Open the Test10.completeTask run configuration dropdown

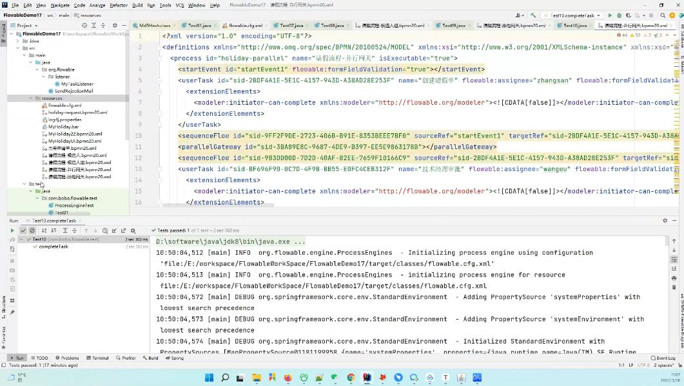click(x=572, y=15)
